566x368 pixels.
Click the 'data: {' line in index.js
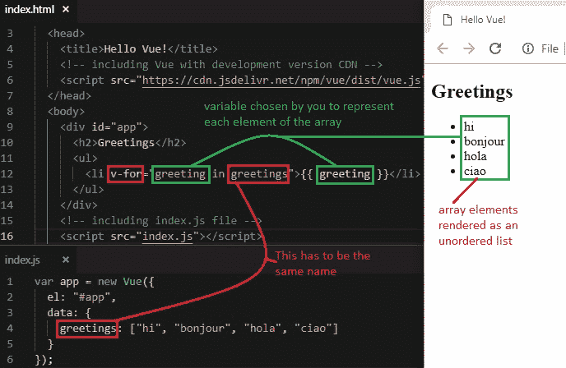tap(69, 313)
